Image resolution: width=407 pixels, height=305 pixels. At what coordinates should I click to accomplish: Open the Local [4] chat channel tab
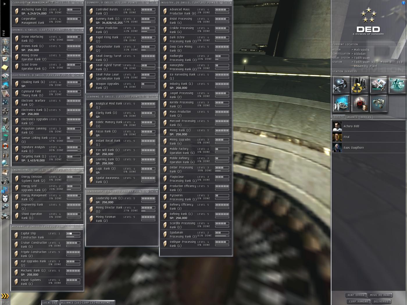(50, 303)
